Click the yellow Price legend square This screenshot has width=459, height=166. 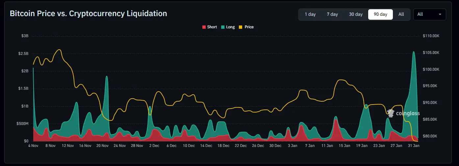click(x=241, y=27)
